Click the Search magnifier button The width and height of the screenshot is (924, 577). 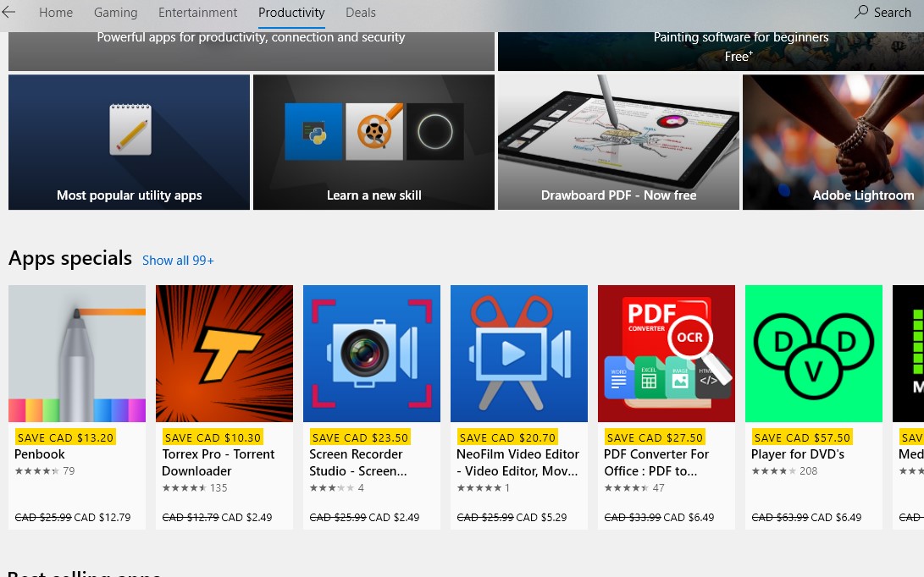pos(883,13)
